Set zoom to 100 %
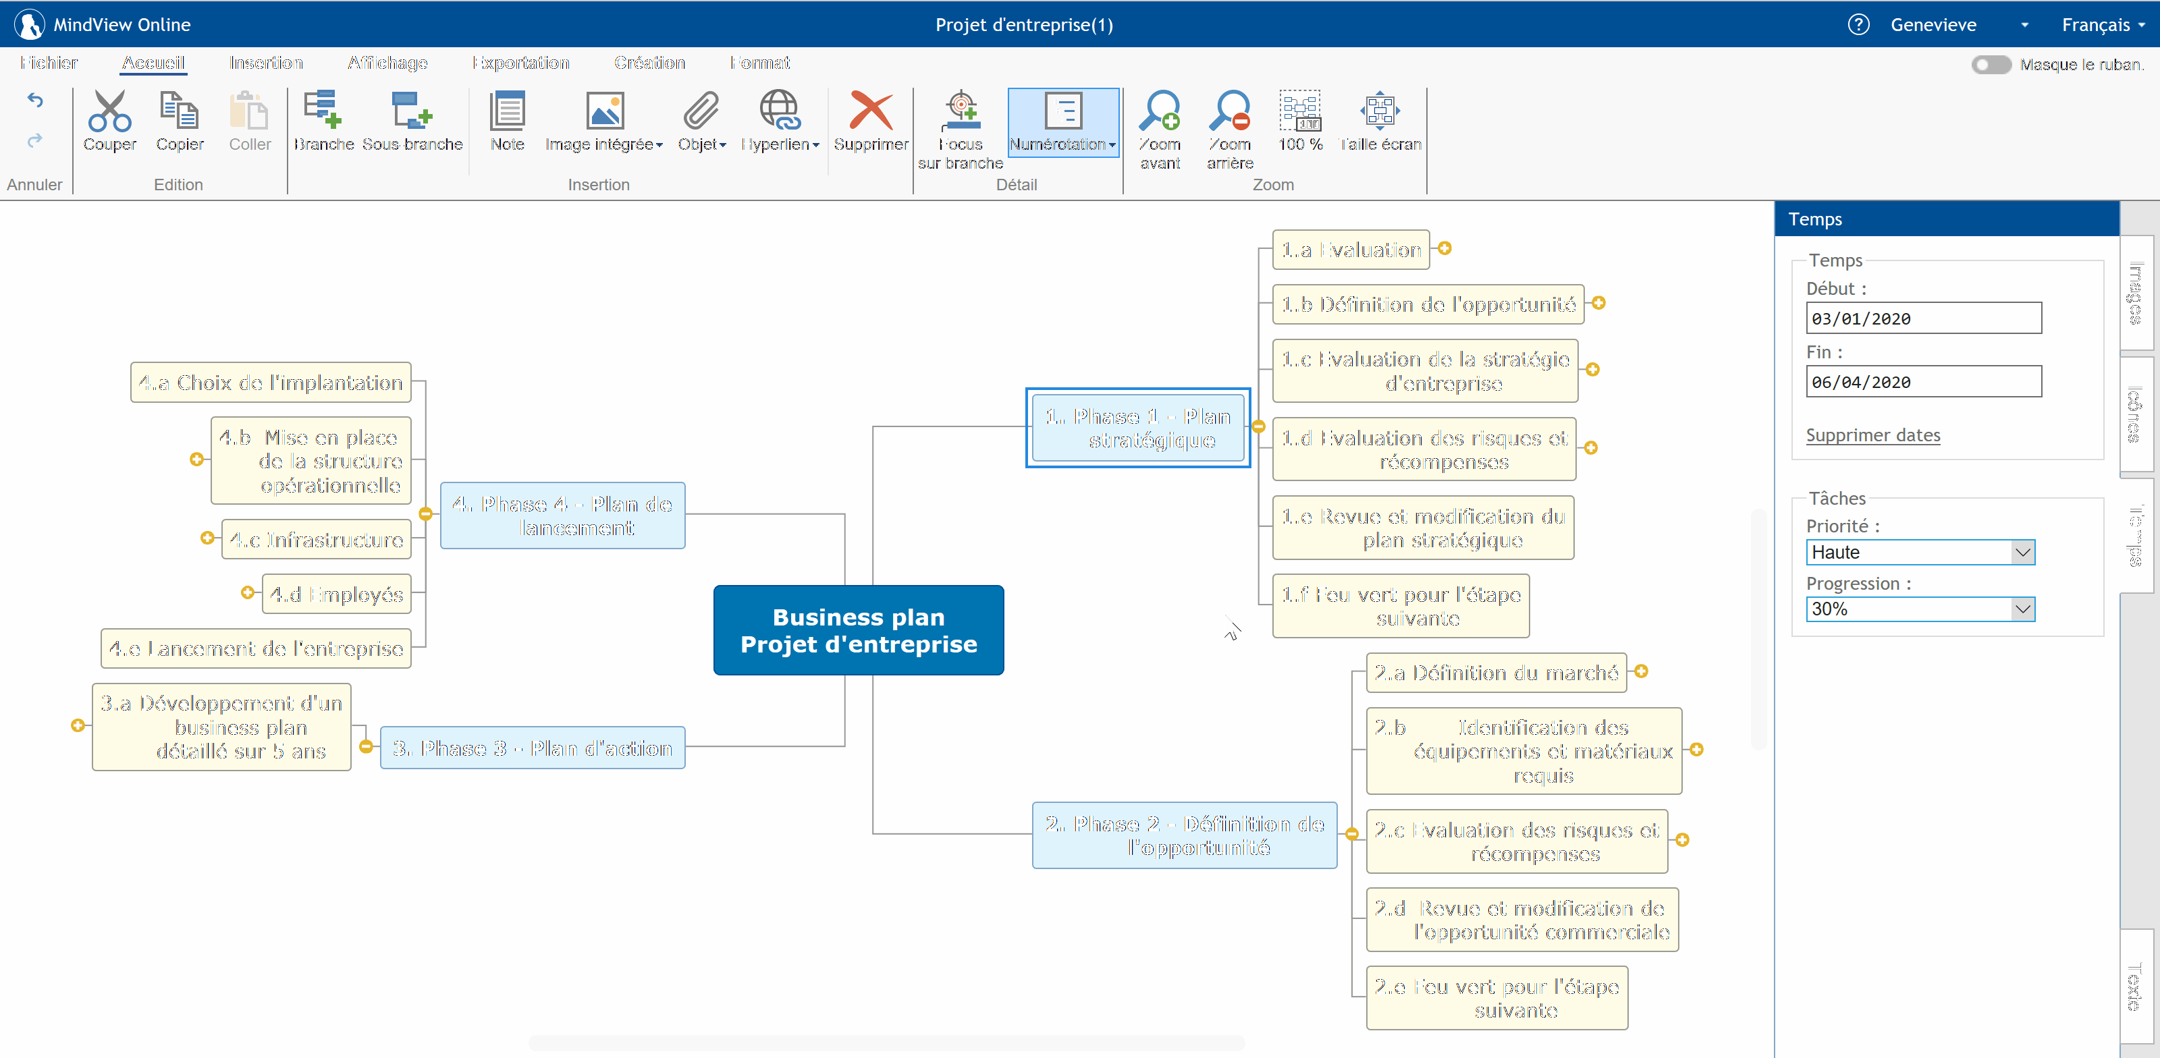Viewport: 2160px width, 1058px height. point(1301,121)
